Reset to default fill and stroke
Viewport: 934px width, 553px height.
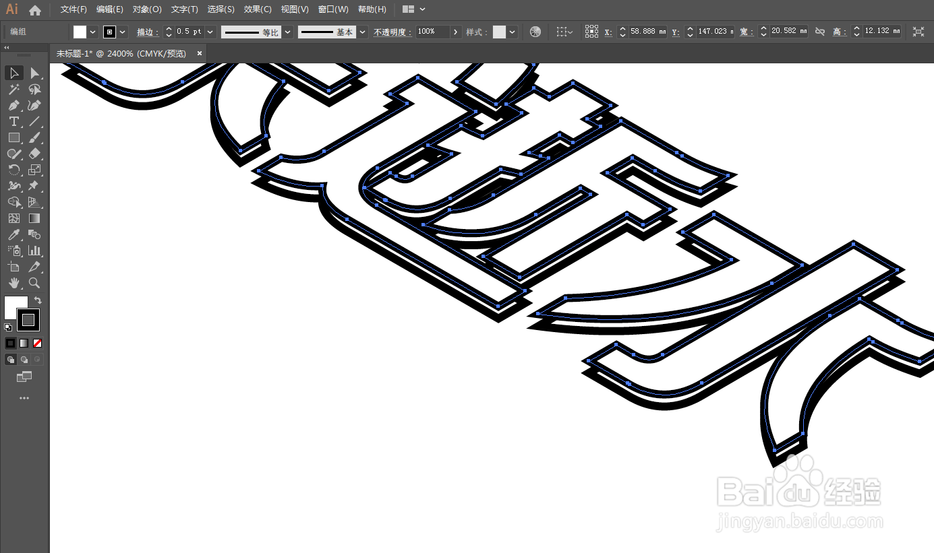[x=8, y=327]
